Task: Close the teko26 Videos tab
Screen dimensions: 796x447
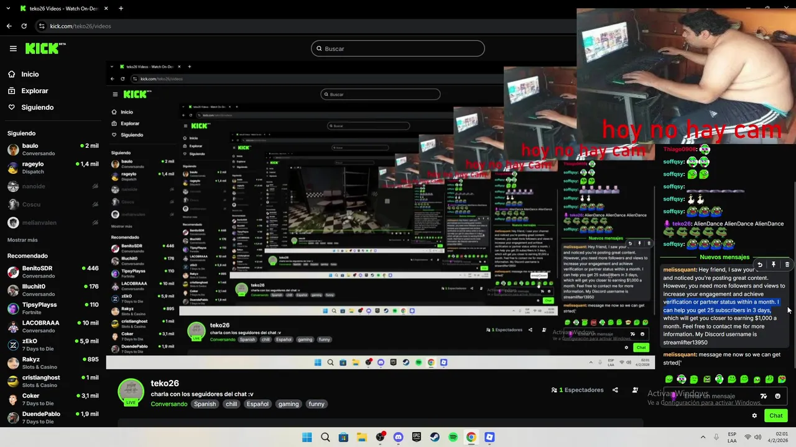Action: click(105, 9)
